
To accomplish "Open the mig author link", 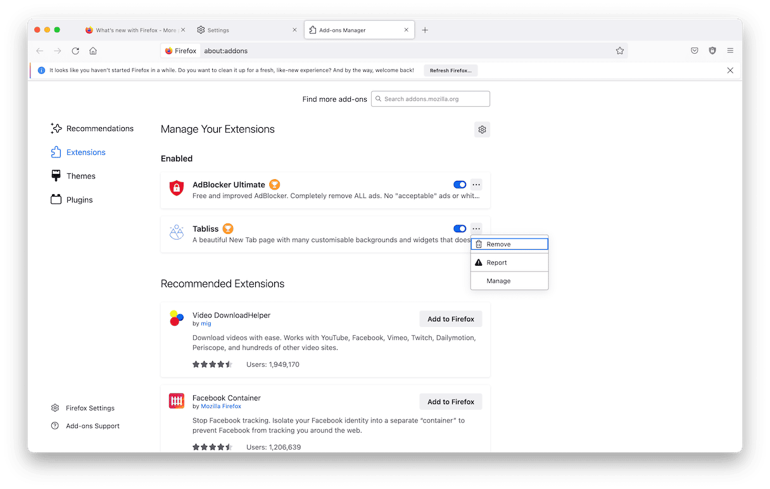I will point(206,323).
